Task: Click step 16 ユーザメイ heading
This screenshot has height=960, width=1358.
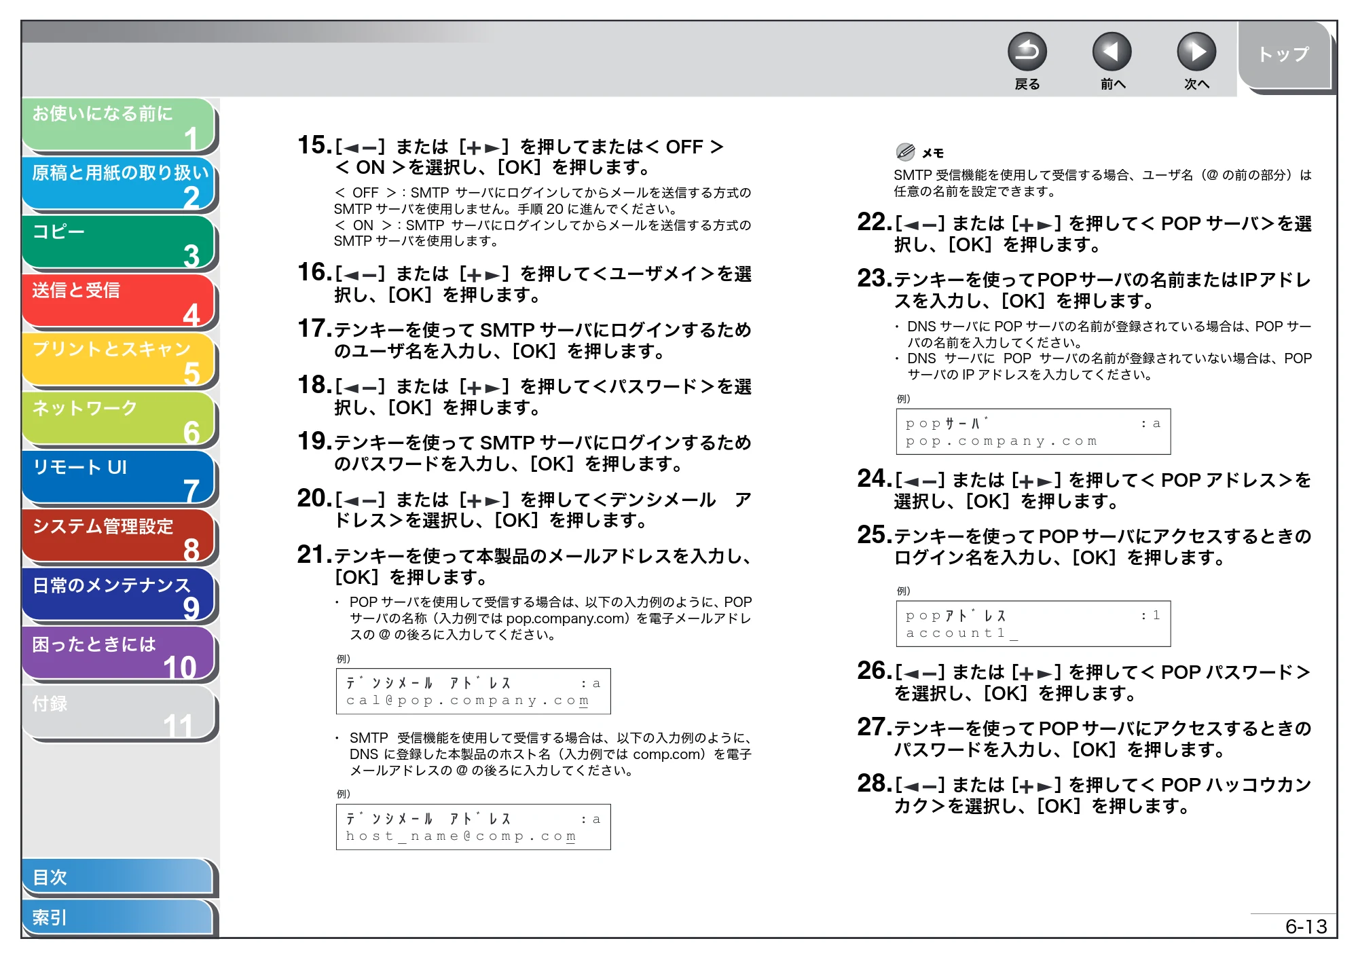Action: pyautogui.click(x=524, y=283)
